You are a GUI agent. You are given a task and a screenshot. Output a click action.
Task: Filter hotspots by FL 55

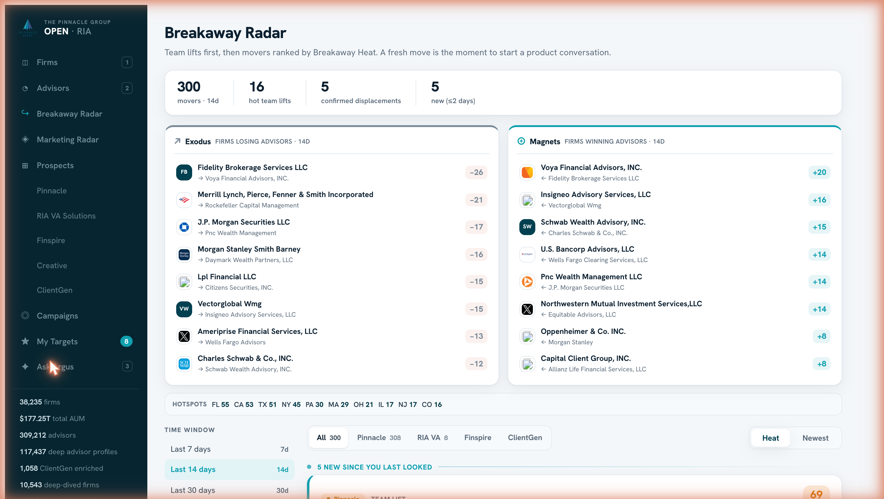click(220, 404)
